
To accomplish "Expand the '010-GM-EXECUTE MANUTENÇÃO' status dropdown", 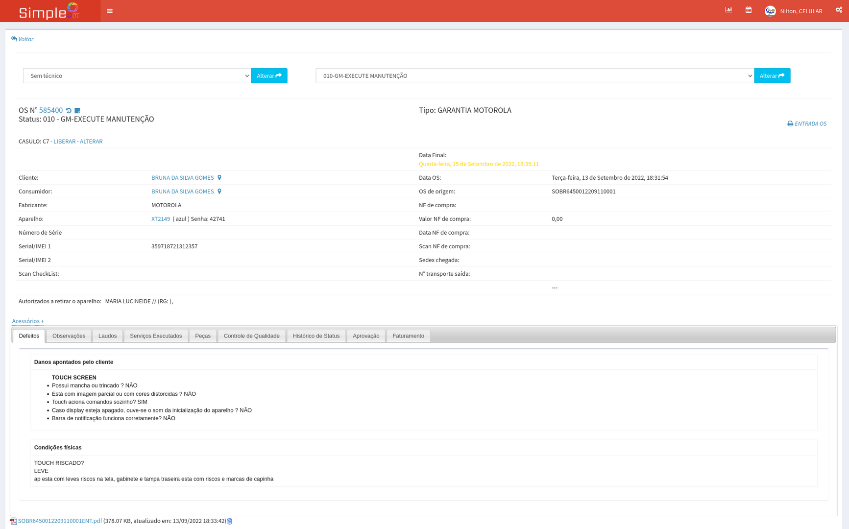I will click(534, 76).
